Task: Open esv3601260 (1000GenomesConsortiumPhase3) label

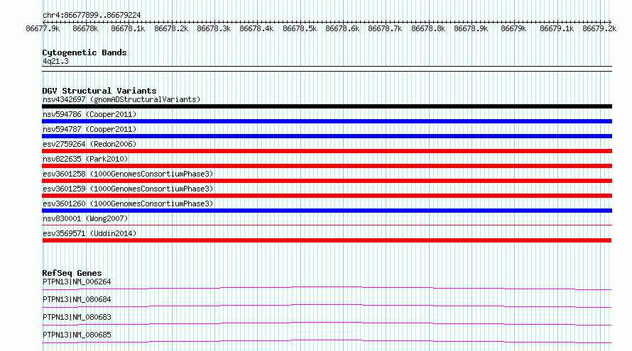Action: coord(128,204)
